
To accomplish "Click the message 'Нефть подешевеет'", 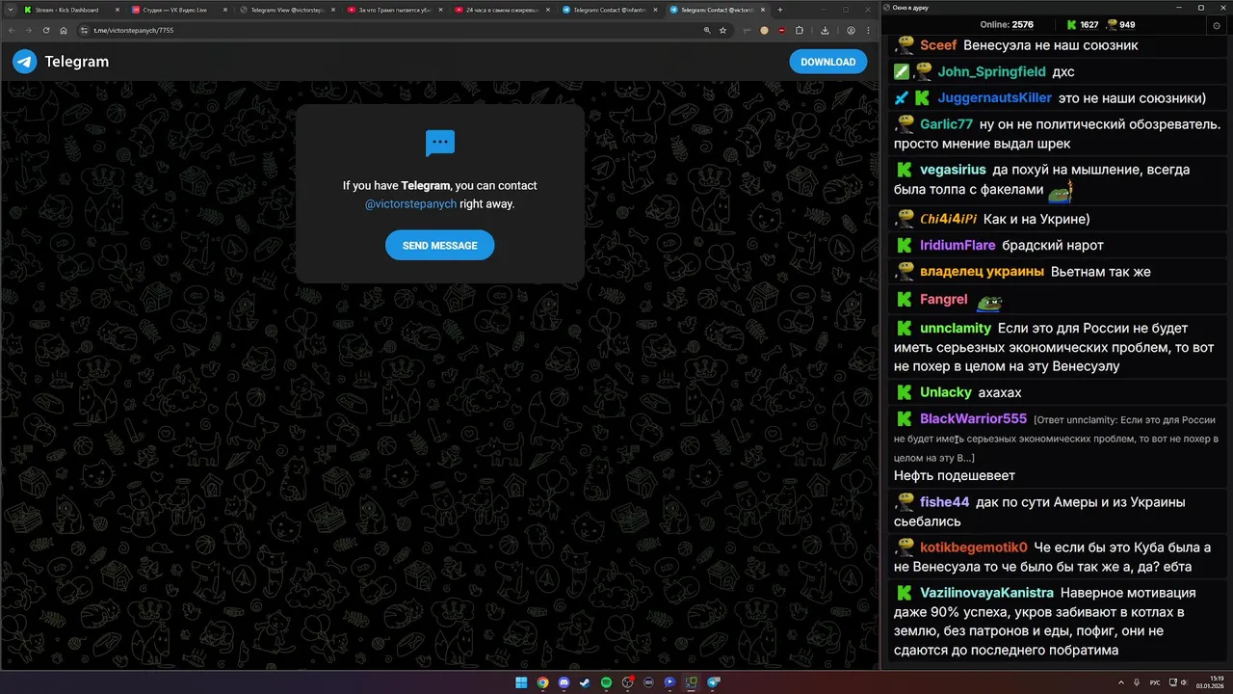I will [x=954, y=475].
